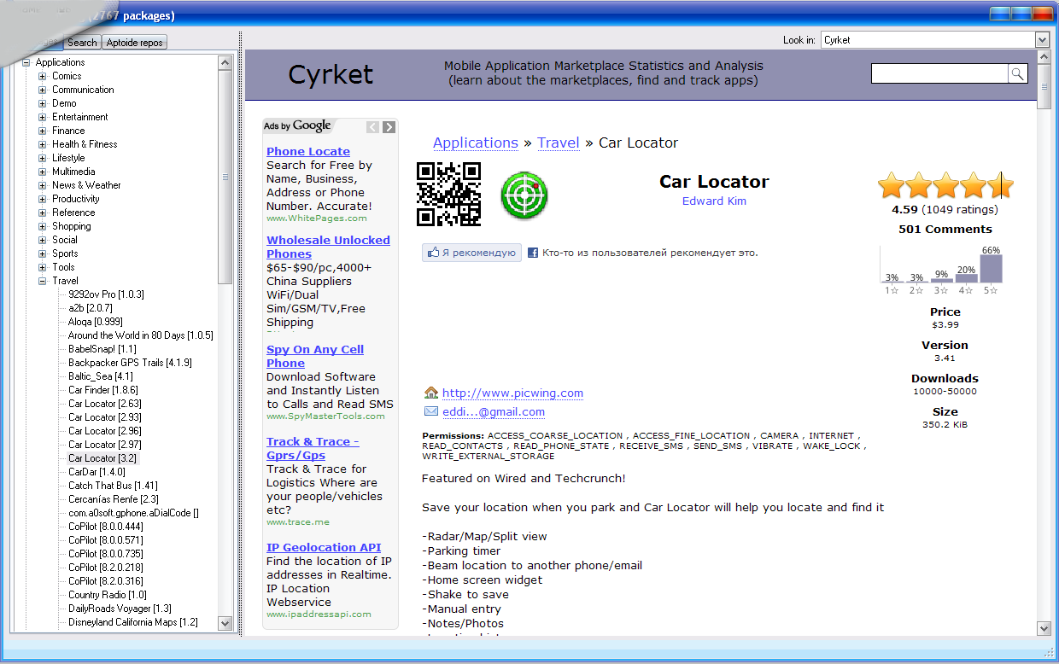
Task: Select BabelSnap! [1.1]
Action: [x=102, y=349]
